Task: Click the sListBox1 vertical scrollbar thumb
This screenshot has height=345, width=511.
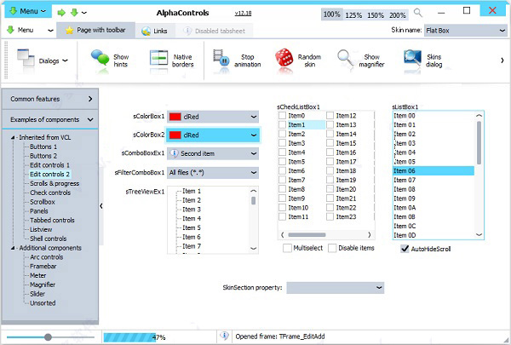Action: click(x=479, y=142)
